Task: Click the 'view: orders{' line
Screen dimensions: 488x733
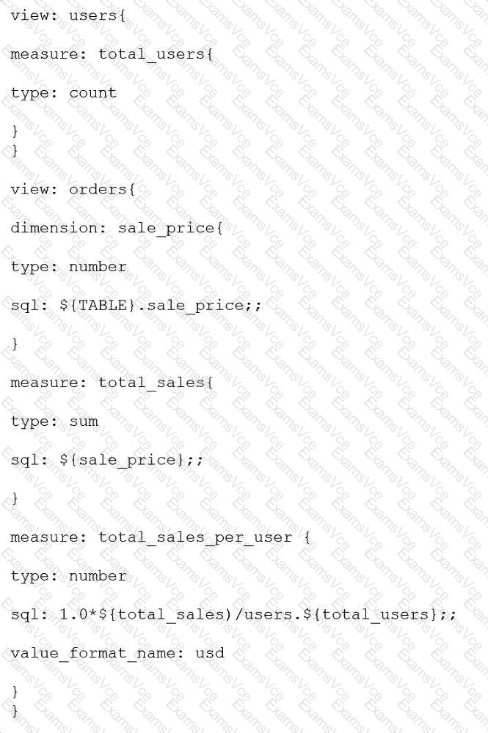Action: click(73, 189)
